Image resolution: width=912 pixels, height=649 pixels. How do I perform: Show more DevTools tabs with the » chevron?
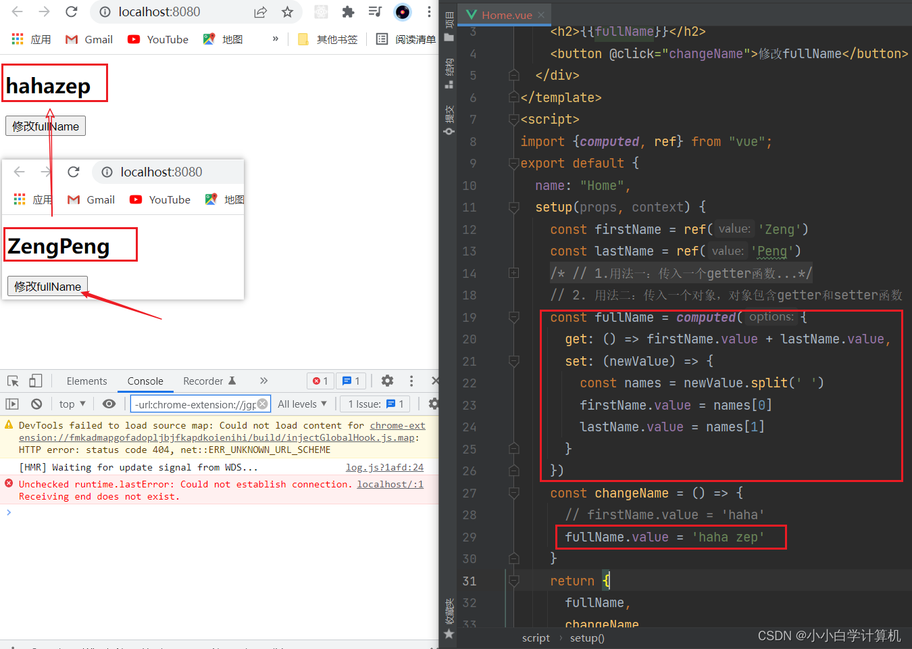(x=263, y=381)
